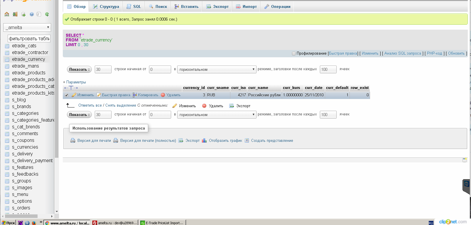Uncheck the RUB row selection checkbox
This screenshot has width=471, height=225.
(x=67, y=95)
